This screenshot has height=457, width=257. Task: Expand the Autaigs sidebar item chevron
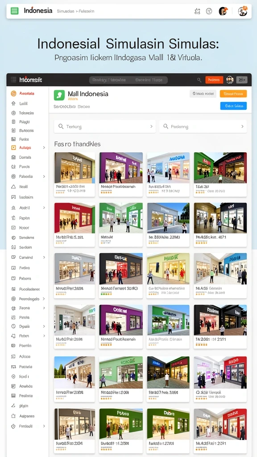44,147
